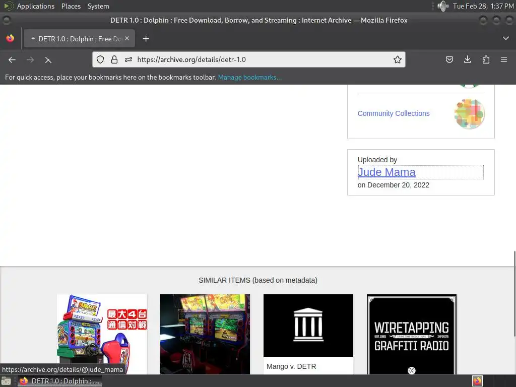The image size is (516, 387).
Task: Click the volume speaker icon
Action: click(443, 6)
